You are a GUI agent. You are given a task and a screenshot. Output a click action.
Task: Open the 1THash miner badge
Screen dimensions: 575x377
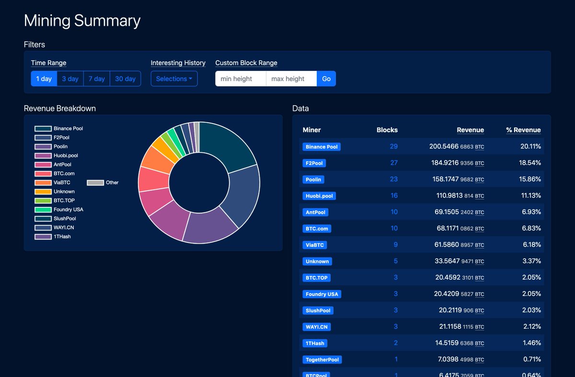(x=315, y=343)
